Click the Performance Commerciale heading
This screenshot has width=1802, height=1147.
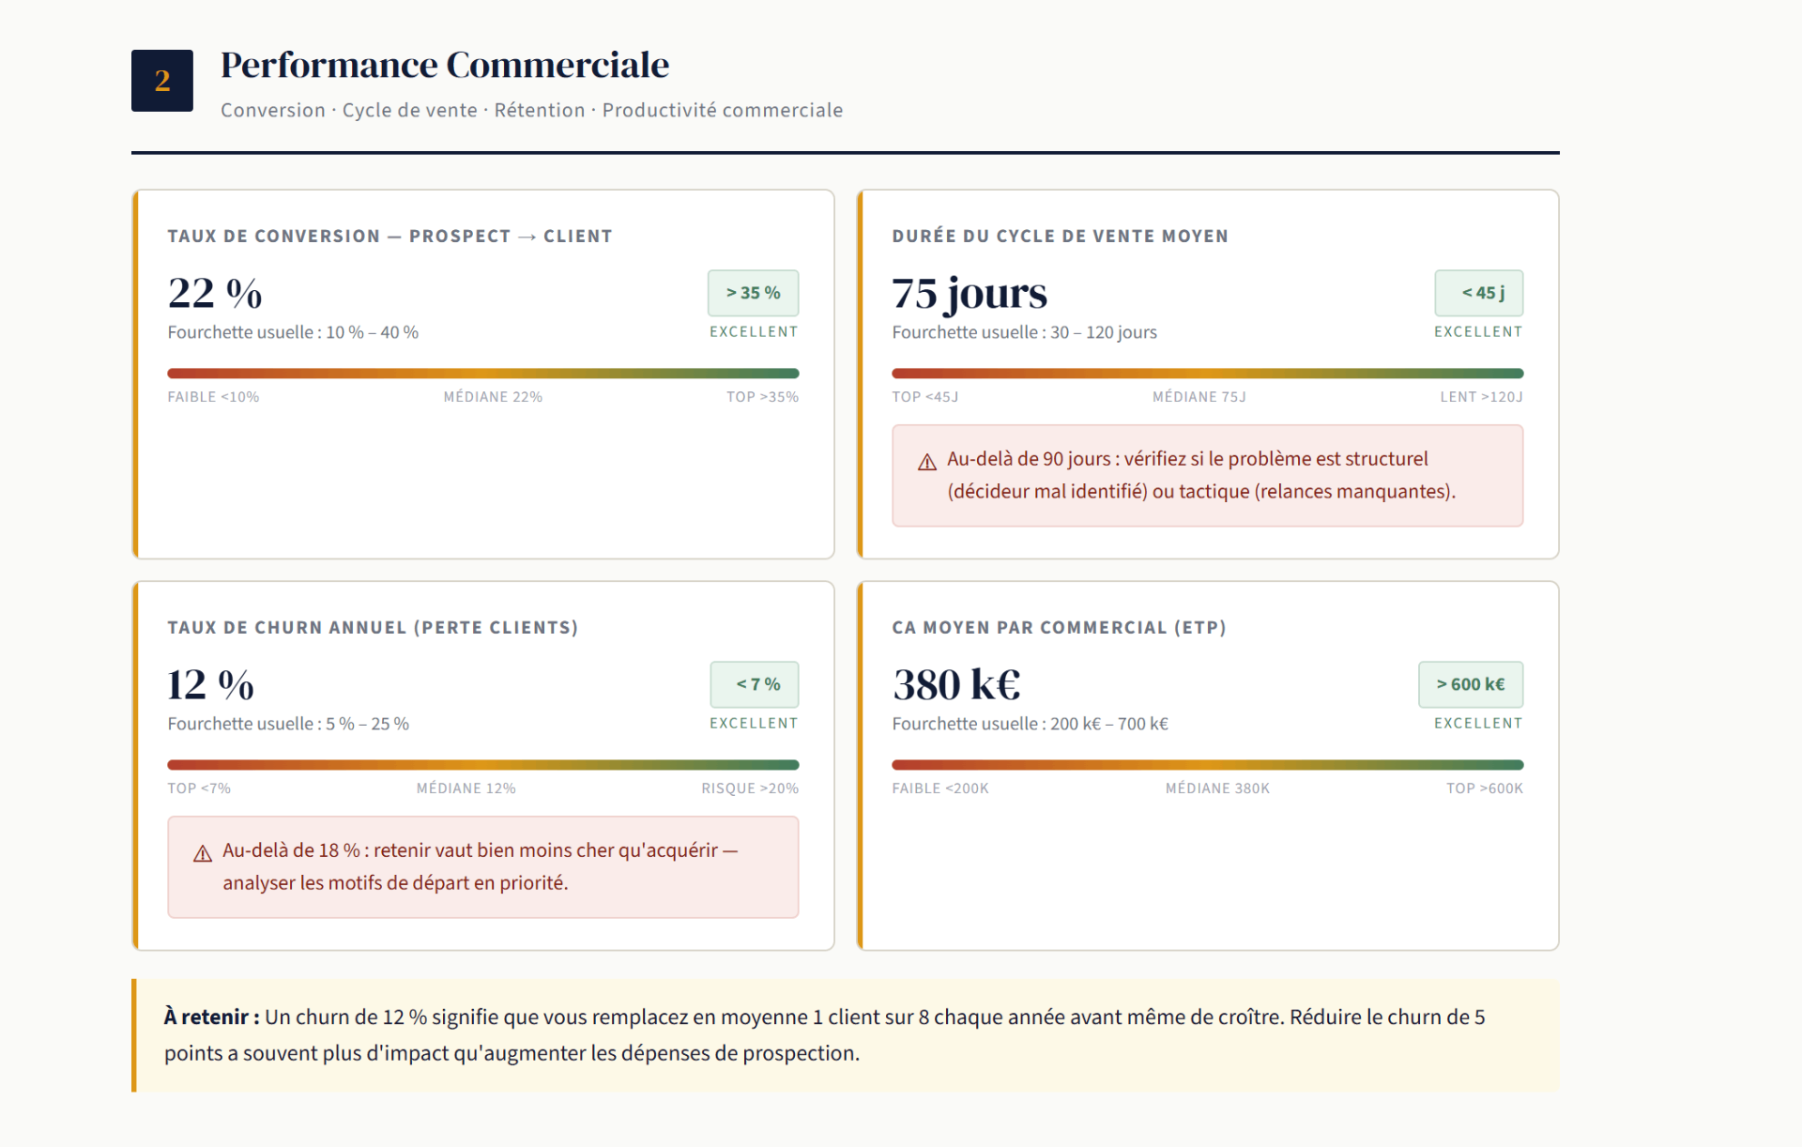pos(445,65)
